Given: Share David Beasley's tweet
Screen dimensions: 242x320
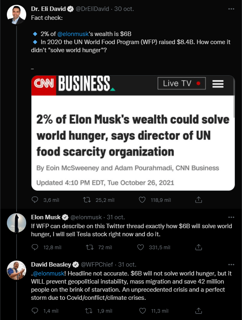Looking at the screenshot, I should (198, 311).
